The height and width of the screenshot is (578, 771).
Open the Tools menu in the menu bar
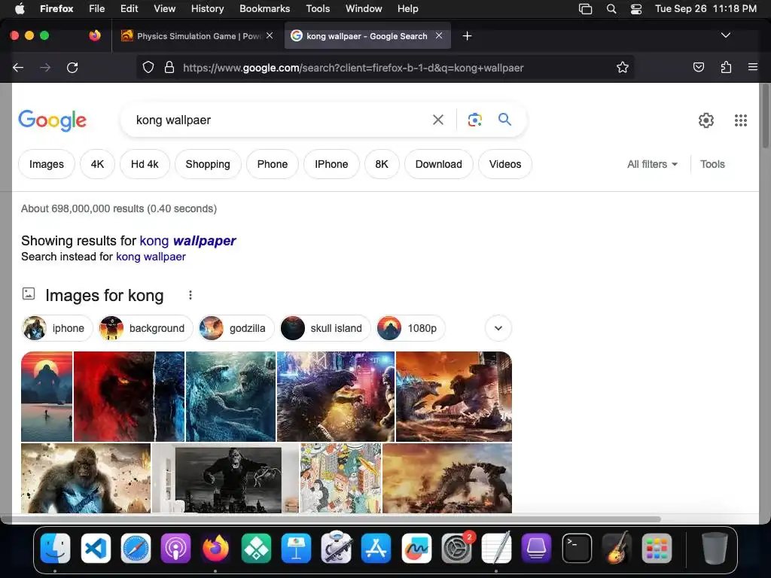coord(318,9)
